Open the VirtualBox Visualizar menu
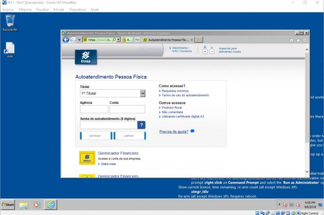324x215 pixels. 42,9
